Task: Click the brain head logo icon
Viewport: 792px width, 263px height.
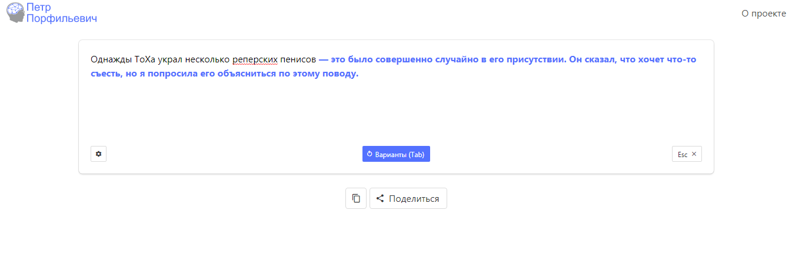Action: [15, 12]
